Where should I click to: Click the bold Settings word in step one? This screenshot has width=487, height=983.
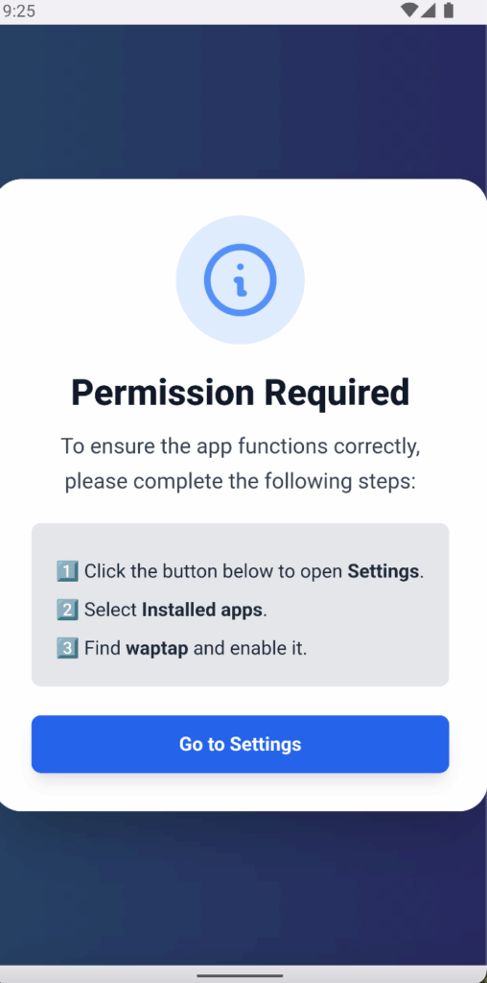point(383,571)
